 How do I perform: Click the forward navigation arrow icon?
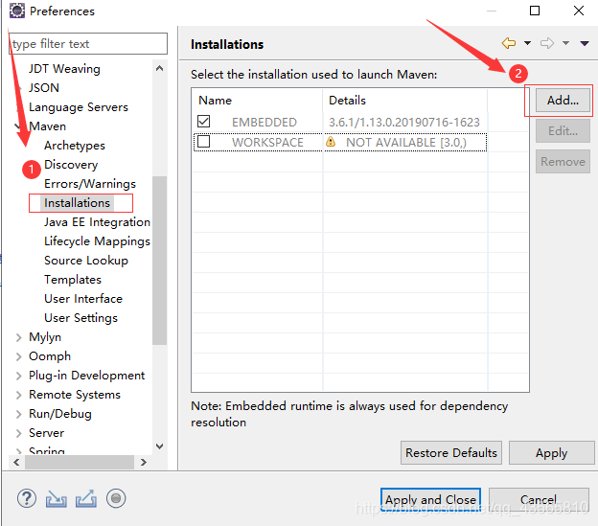point(547,43)
